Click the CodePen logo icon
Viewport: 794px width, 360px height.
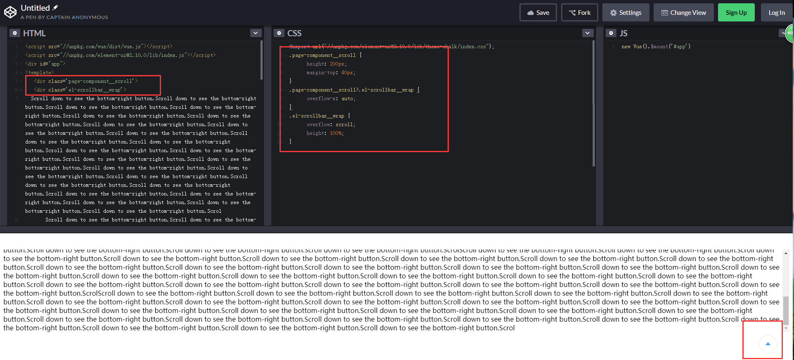(10, 12)
